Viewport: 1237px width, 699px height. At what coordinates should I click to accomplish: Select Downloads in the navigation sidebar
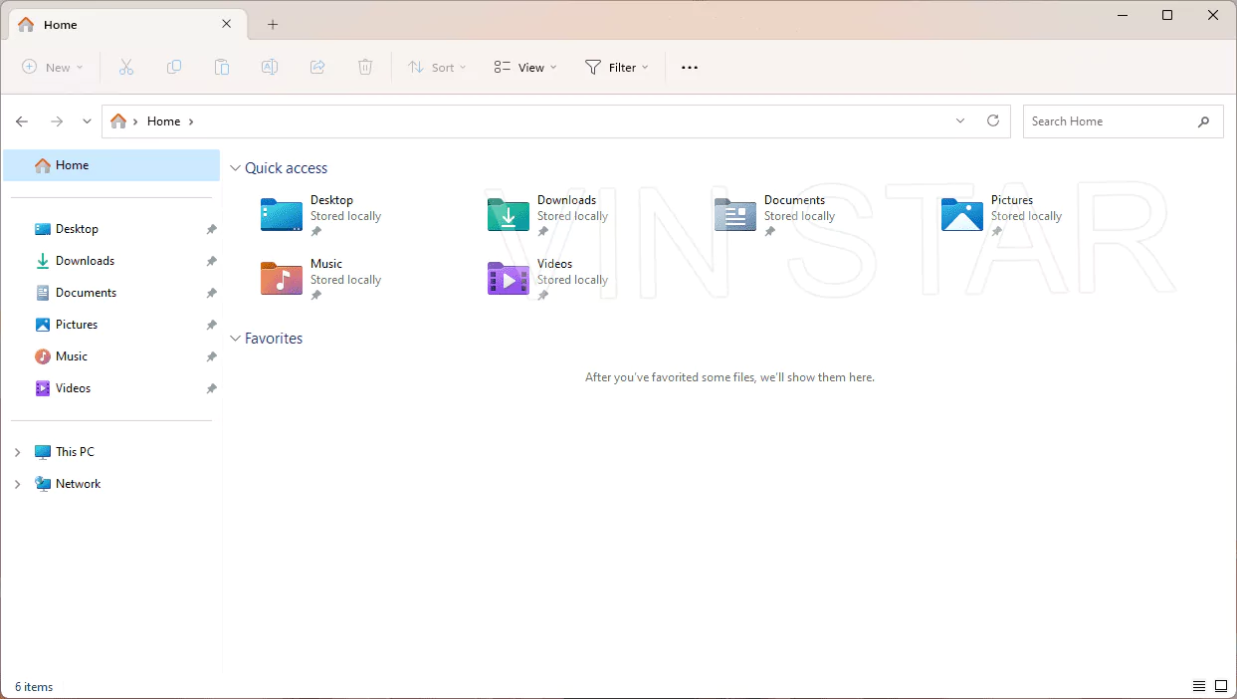(x=85, y=261)
